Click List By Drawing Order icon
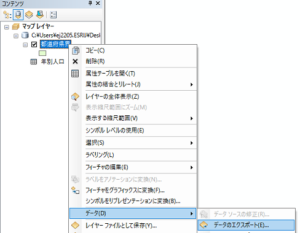The height and width of the screenshot is (233, 300). [x=7, y=15]
